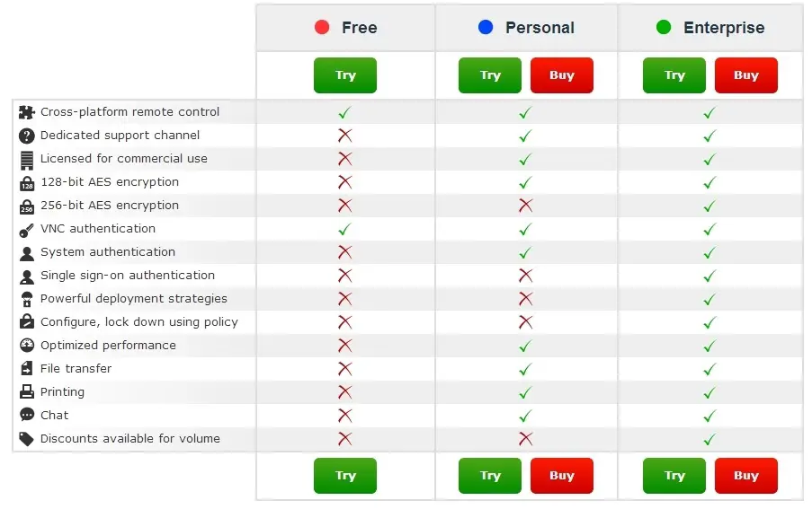The width and height of the screenshot is (812, 509).
Task: Click the 128-bit AES encryption lock icon
Action: [26, 182]
